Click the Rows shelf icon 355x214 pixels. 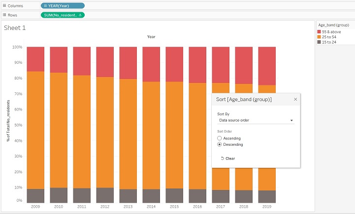click(x=4, y=15)
